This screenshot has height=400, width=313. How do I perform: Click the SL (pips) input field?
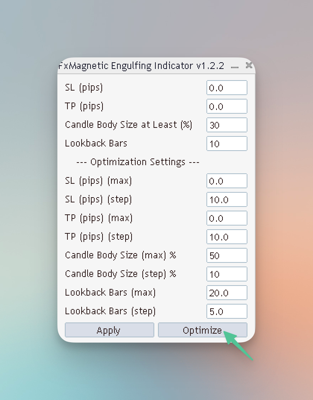(x=227, y=88)
